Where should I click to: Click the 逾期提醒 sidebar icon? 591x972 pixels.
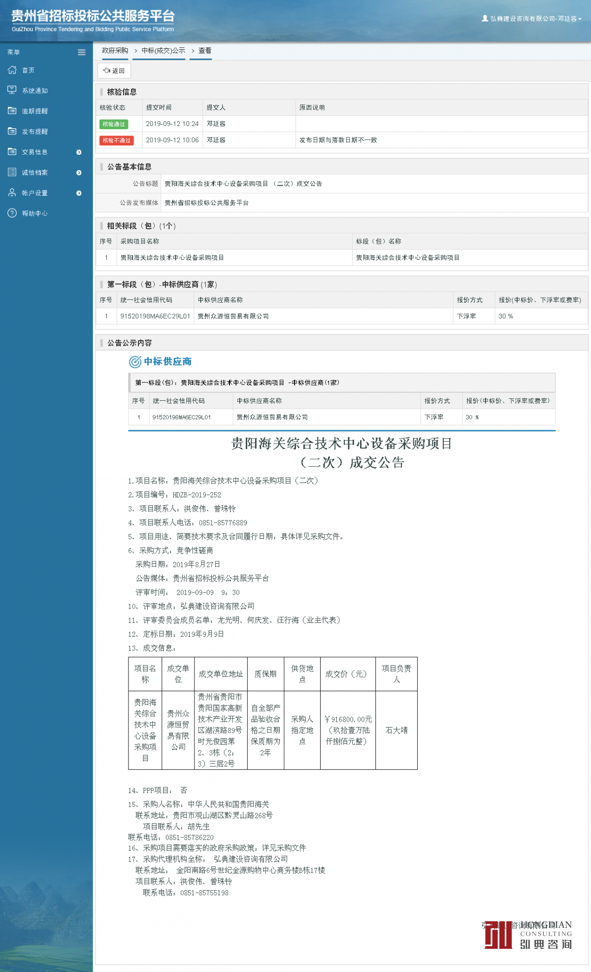[x=12, y=111]
